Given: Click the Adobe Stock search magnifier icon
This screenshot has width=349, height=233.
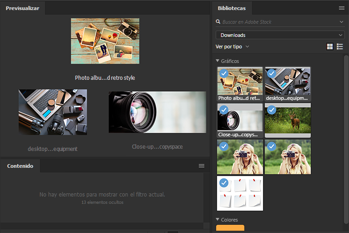Looking at the screenshot, I should coord(218,21).
